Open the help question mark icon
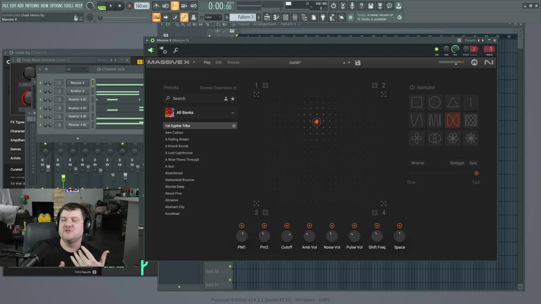Viewport: 541px width, 304px height. click(361, 6)
